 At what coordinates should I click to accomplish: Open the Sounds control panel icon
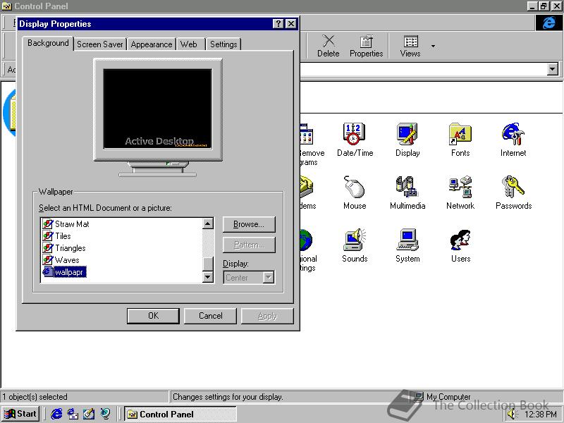point(355,245)
